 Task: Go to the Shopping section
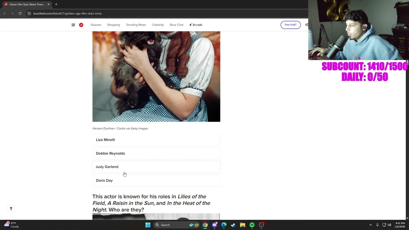[113, 25]
